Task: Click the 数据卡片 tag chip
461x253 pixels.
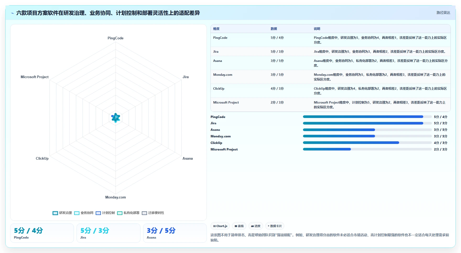Action: [x=275, y=226]
